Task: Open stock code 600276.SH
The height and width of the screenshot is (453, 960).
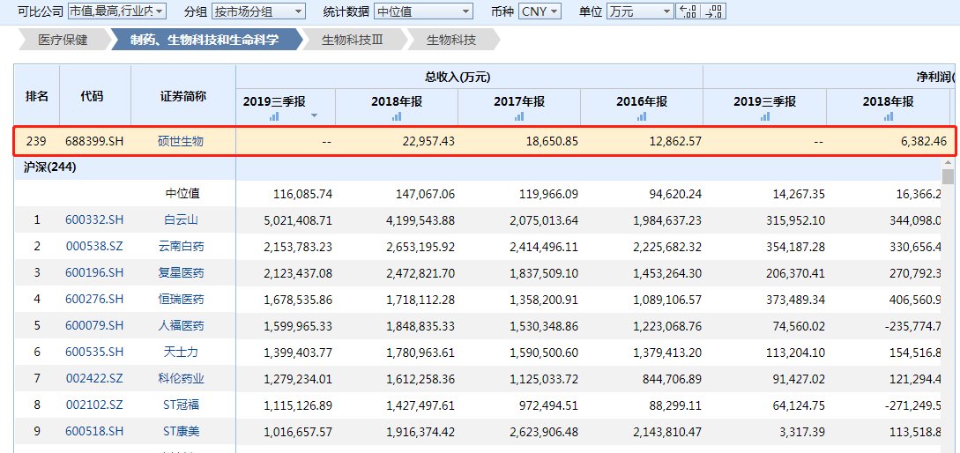Action: click(94, 300)
